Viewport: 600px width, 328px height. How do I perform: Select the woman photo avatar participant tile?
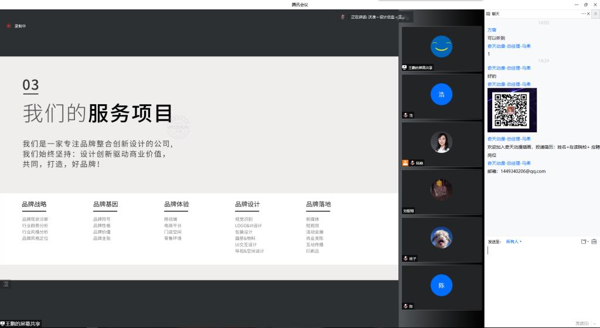[441, 144]
